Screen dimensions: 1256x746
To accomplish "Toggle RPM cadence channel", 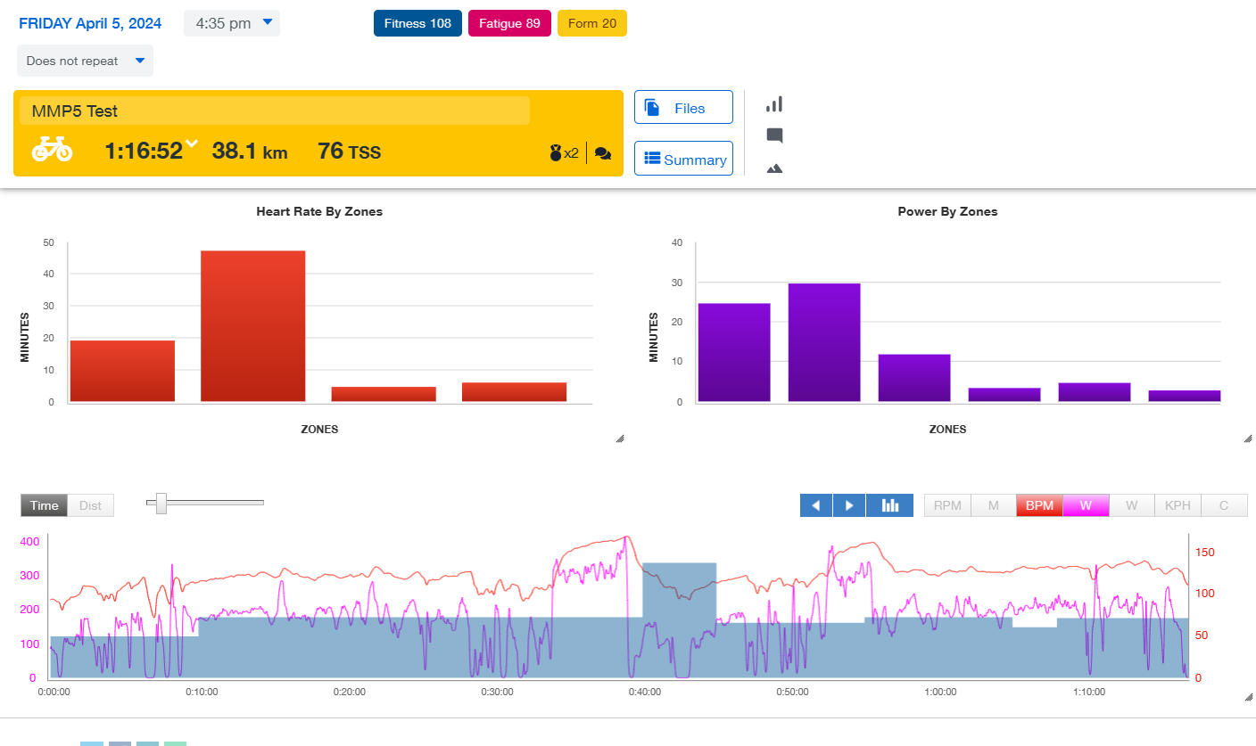I will point(947,505).
